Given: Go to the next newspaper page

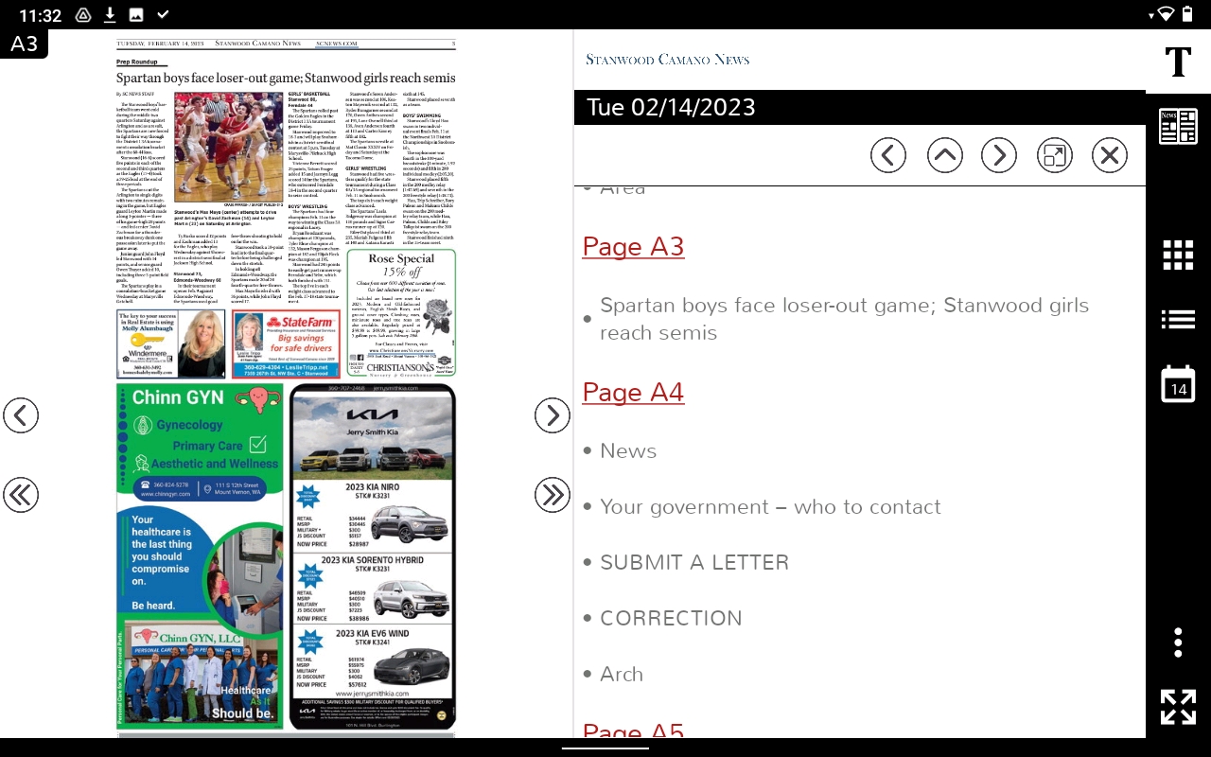Looking at the screenshot, I should click(553, 415).
